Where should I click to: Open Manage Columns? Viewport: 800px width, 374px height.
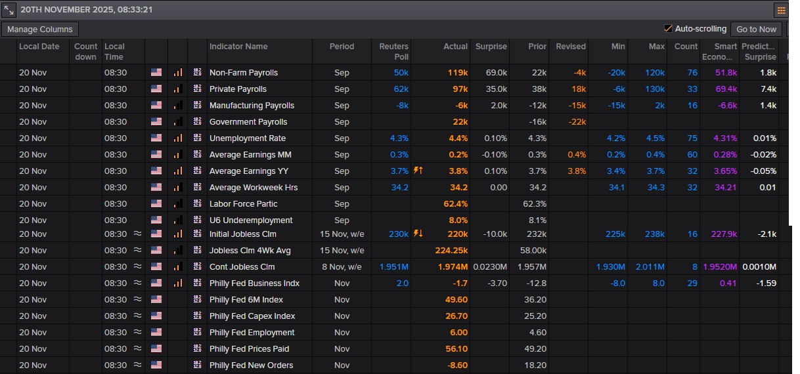tap(40, 30)
